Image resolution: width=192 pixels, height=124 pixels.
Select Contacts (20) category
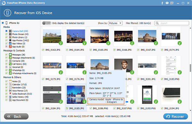(x=18, y=61)
